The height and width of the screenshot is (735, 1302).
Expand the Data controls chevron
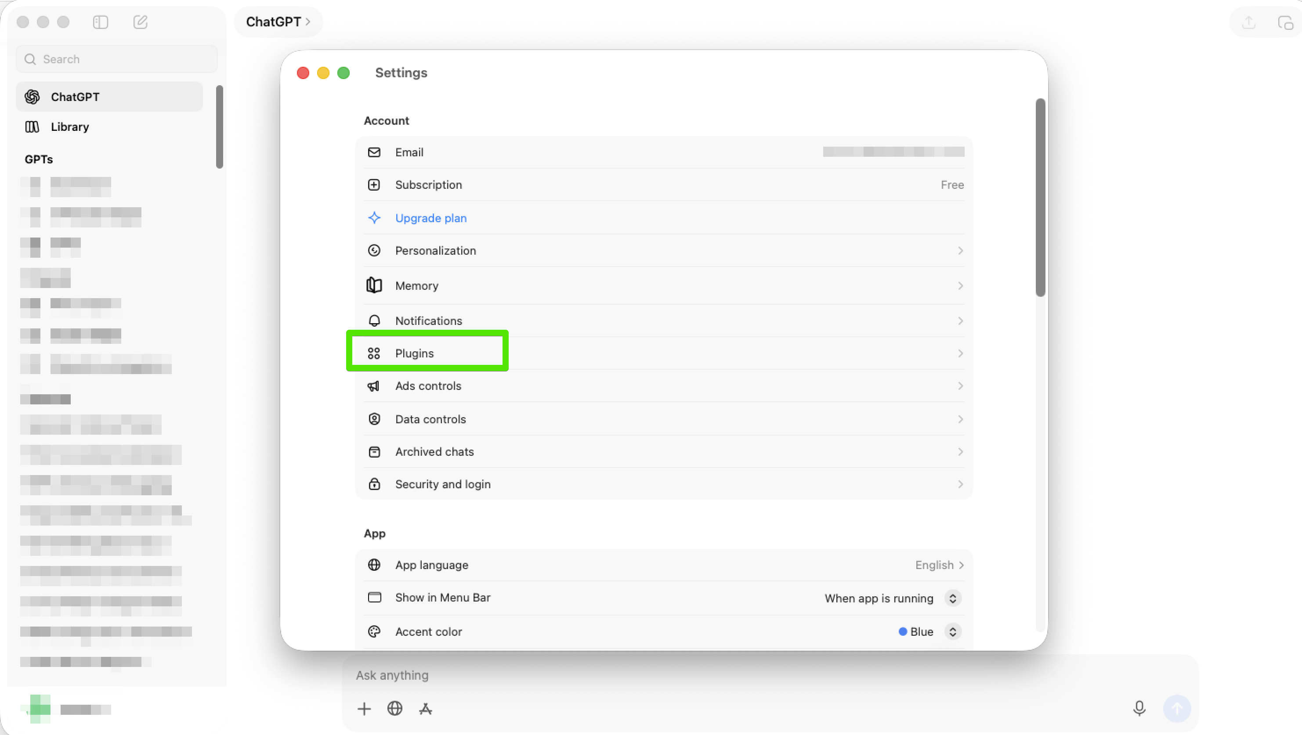(x=960, y=419)
